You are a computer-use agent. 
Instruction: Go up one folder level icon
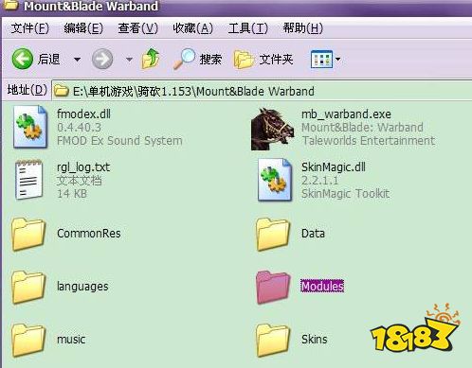click(x=151, y=59)
